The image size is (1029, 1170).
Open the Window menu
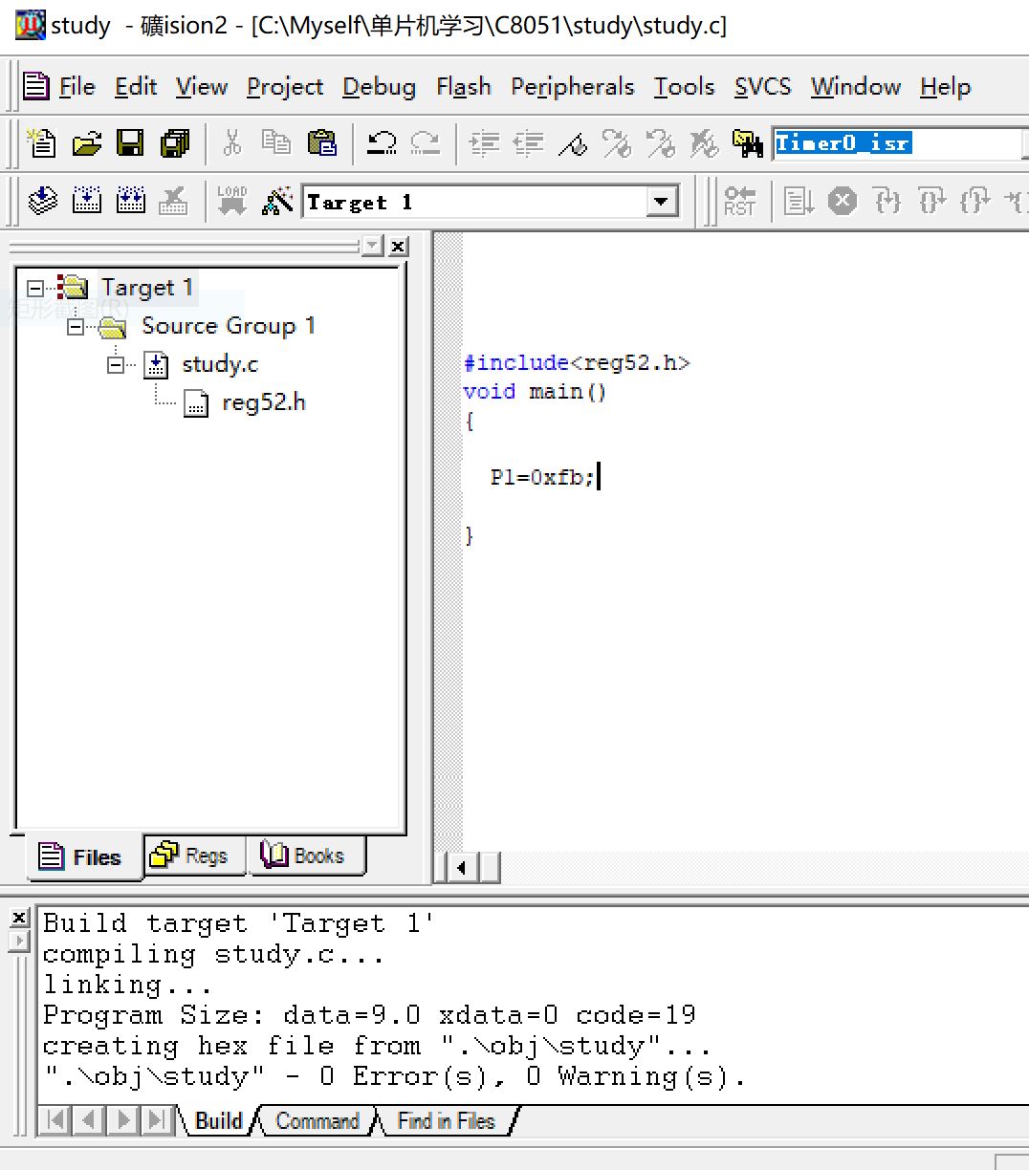tap(856, 87)
